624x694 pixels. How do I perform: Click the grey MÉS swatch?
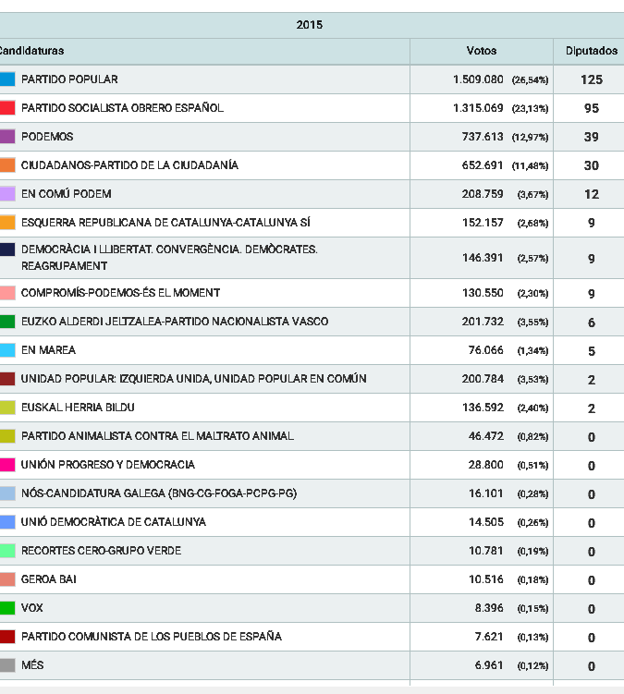pos(7,665)
